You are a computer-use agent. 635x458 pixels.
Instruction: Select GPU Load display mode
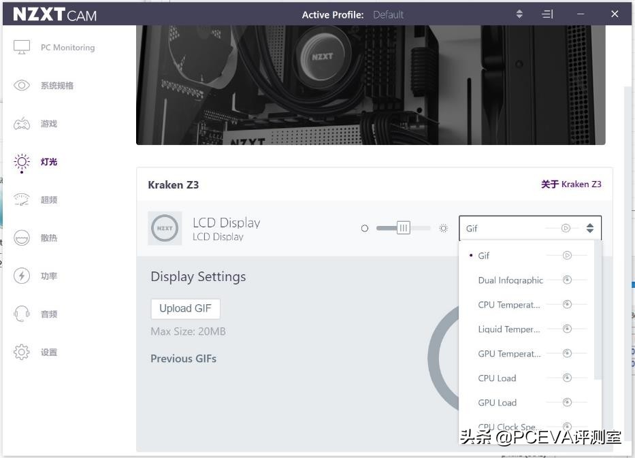coord(527,402)
